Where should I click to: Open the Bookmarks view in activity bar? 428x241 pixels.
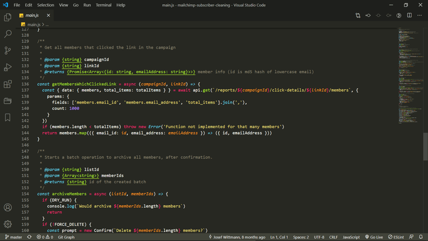click(8, 117)
